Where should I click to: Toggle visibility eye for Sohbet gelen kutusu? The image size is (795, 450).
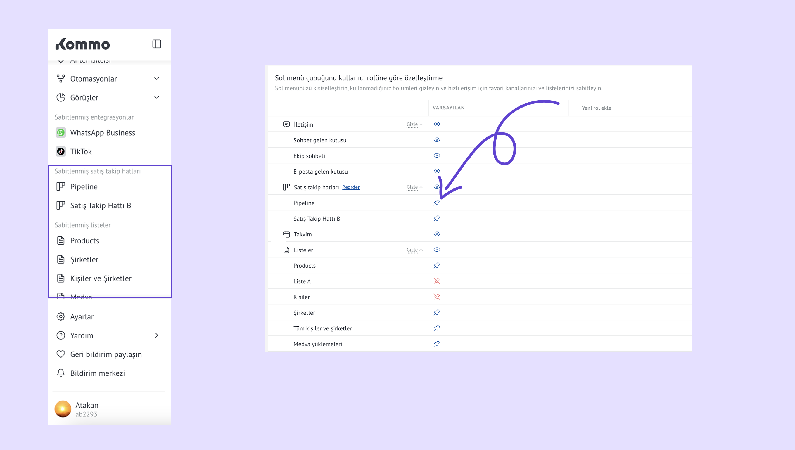(x=436, y=140)
